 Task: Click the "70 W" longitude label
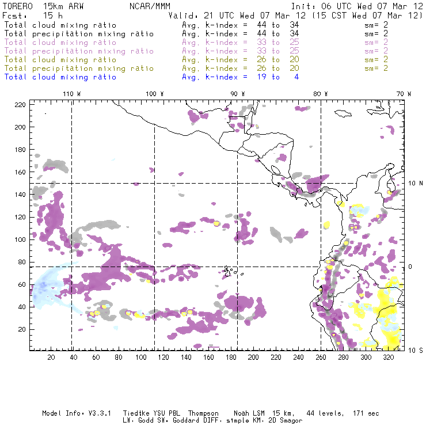tap(404, 94)
